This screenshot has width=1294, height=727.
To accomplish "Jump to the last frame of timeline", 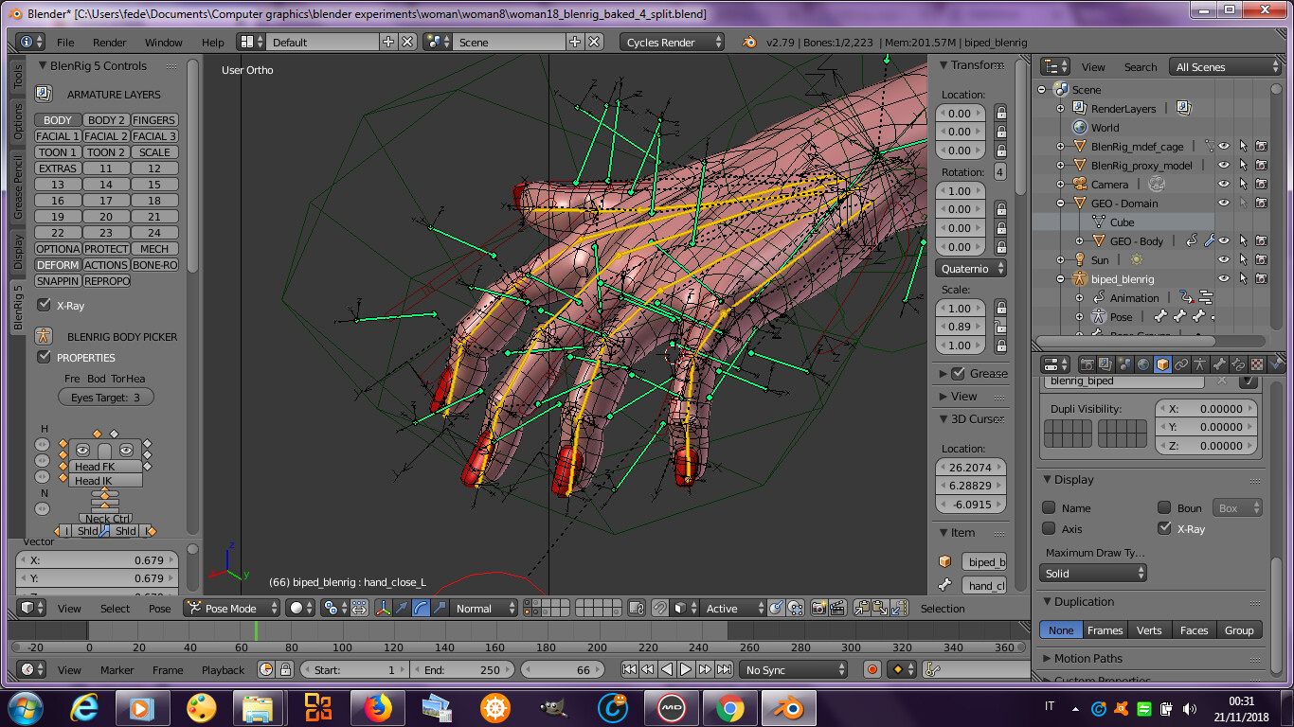I will pos(724,669).
